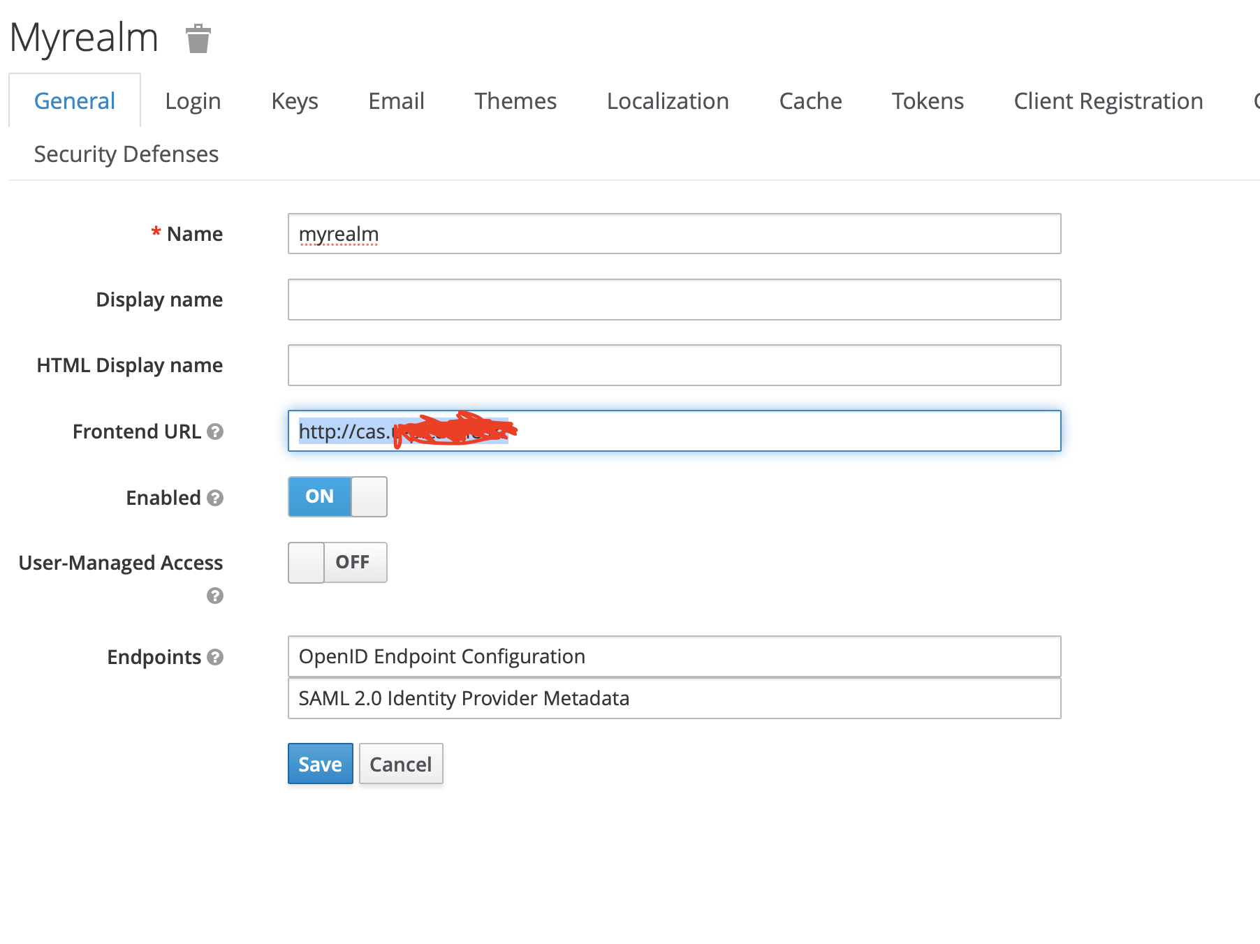Switch to the Tokens tab
This screenshot has height=944, width=1260.
928,101
